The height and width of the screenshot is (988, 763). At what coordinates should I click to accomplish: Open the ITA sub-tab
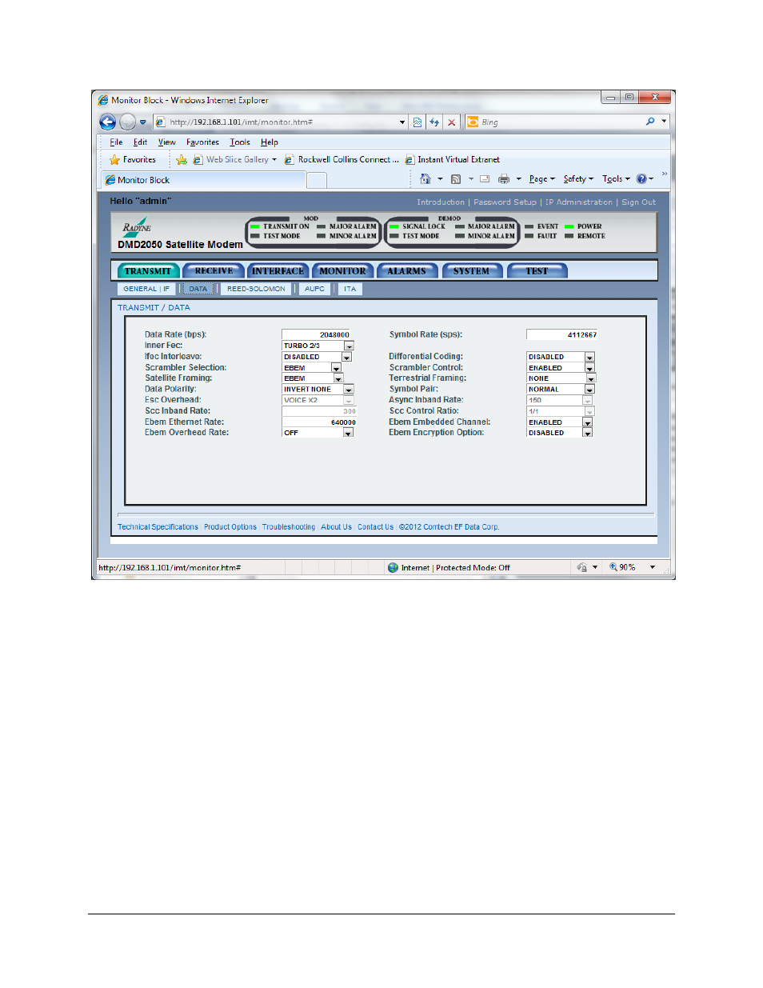(x=350, y=289)
